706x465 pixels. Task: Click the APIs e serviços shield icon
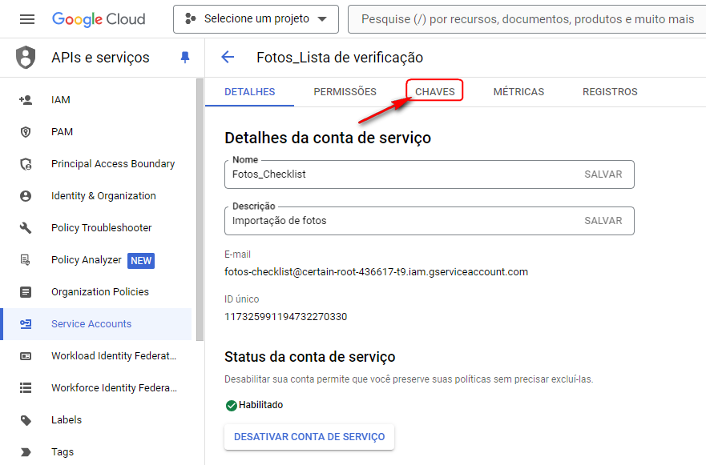(26, 58)
